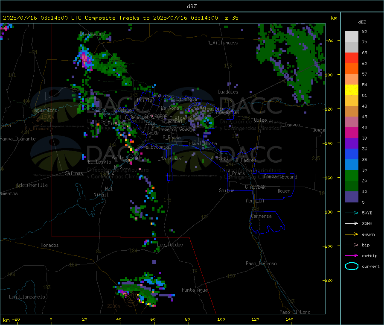384x325 pixels.
Task: Click the 'Lag.Llancanelo' map label
Action: click(x=27, y=297)
